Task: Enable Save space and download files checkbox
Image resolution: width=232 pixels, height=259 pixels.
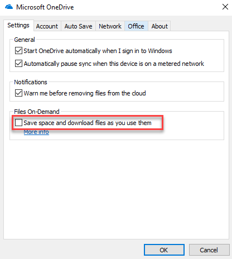Action: tap(18, 123)
